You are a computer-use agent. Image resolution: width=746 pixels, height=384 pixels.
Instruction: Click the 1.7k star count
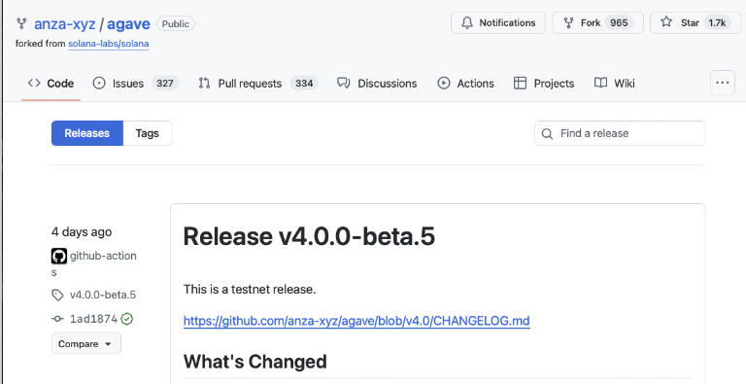(x=717, y=23)
